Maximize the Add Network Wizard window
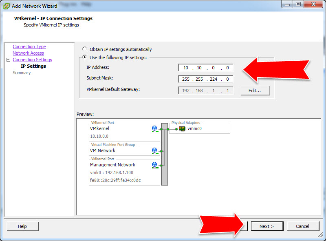Viewport: 326px width, 241px height. 298,4
